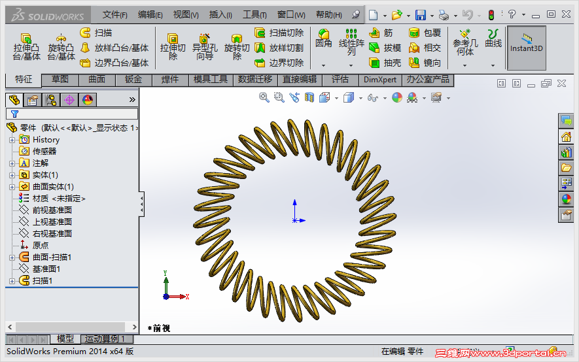Click the 拔模 draft tool
Viewport: 579px width, 362px height.
point(385,48)
